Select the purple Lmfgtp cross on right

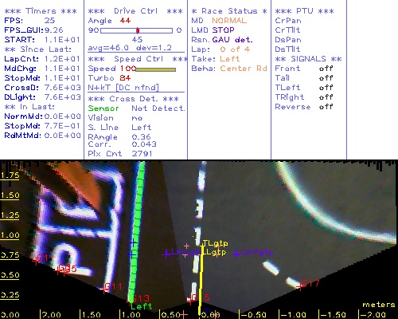pyautogui.click(x=236, y=254)
